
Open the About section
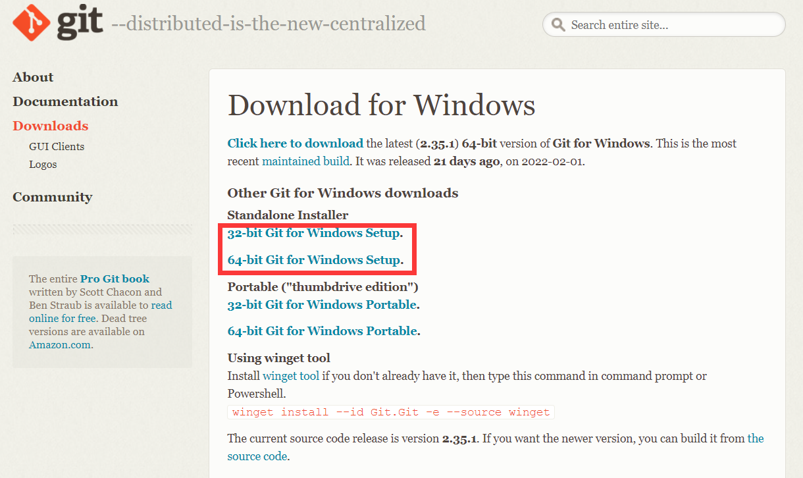[x=33, y=77]
